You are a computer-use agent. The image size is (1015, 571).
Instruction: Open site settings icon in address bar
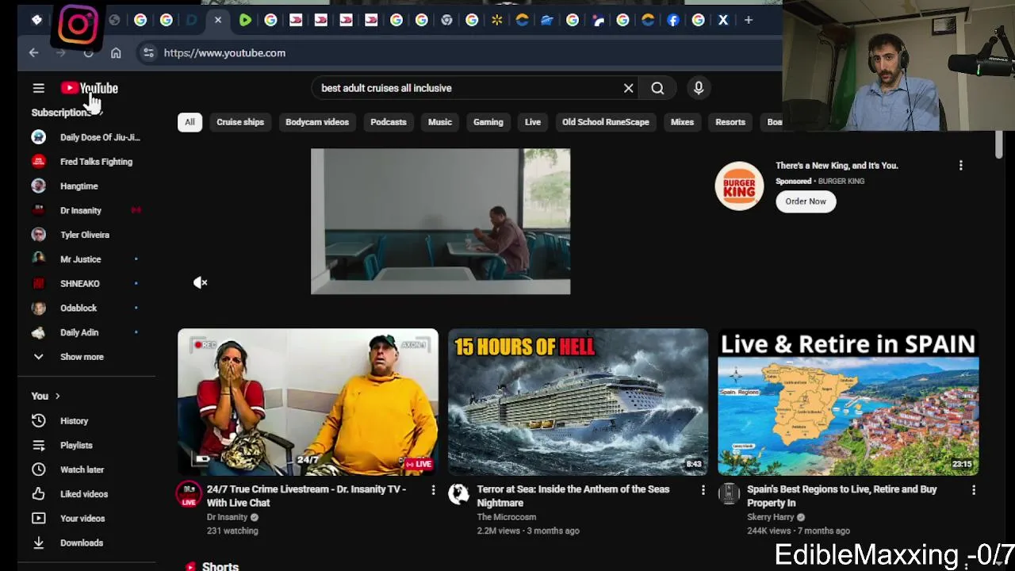point(148,53)
